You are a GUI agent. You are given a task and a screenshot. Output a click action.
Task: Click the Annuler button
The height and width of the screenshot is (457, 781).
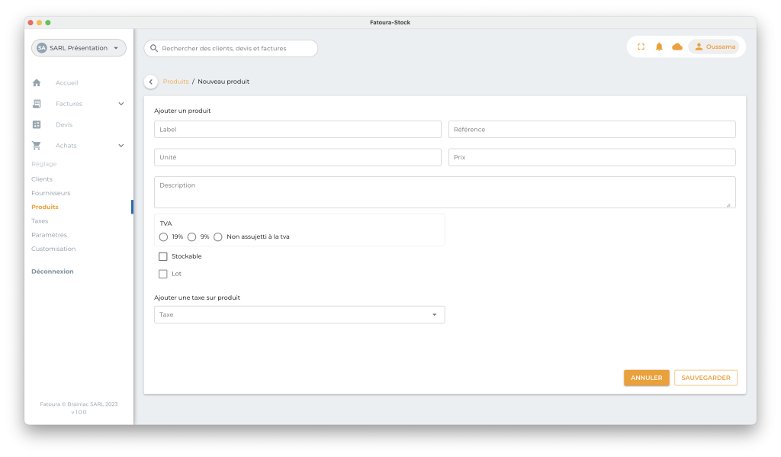[x=646, y=378]
